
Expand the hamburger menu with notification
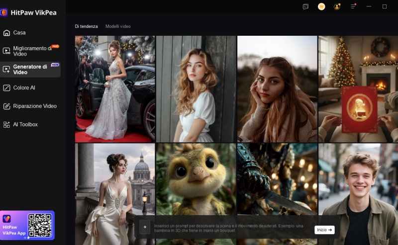tap(353, 6)
